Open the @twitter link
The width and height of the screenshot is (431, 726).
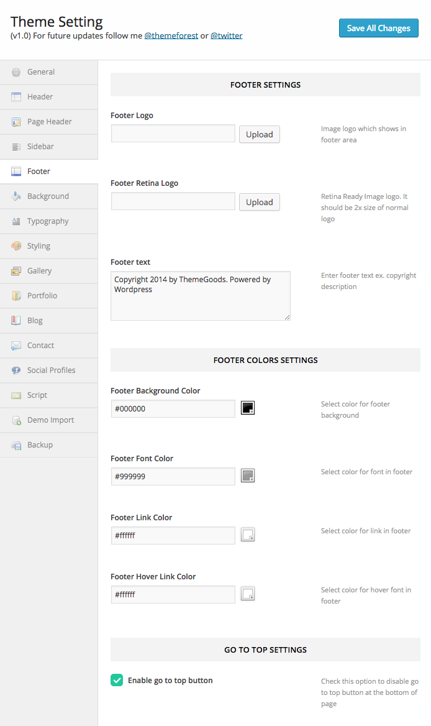227,36
